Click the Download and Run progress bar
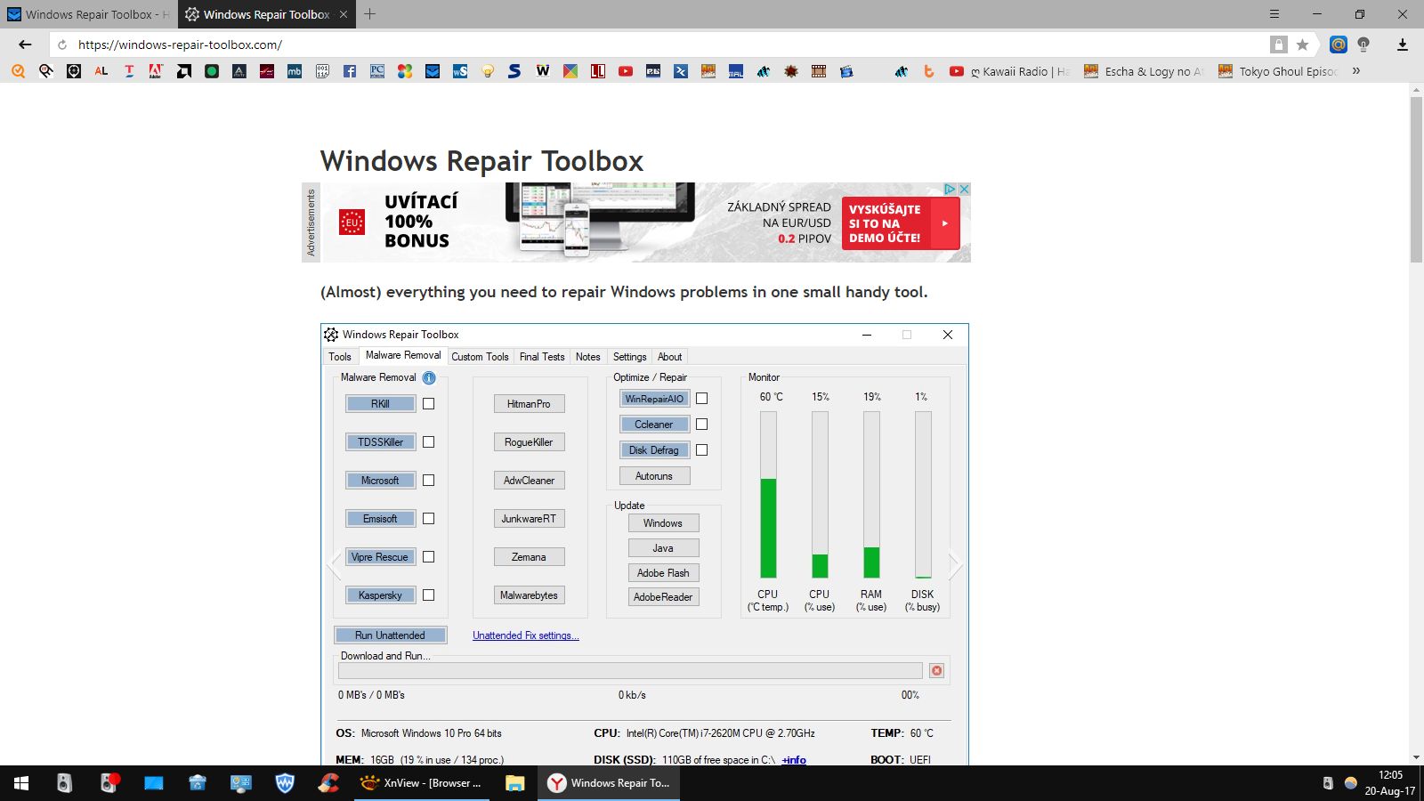 pyautogui.click(x=630, y=671)
